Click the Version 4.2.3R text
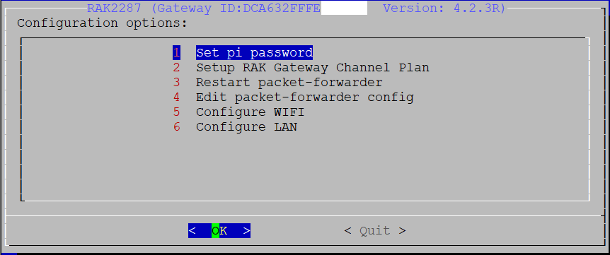Image resolution: width=610 pixels, height=255 pixels. (x=444, y=8)
